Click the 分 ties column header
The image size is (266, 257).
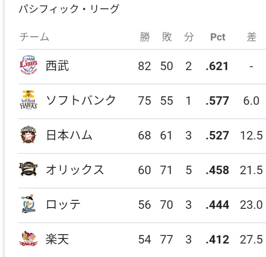tap(189, 37)
